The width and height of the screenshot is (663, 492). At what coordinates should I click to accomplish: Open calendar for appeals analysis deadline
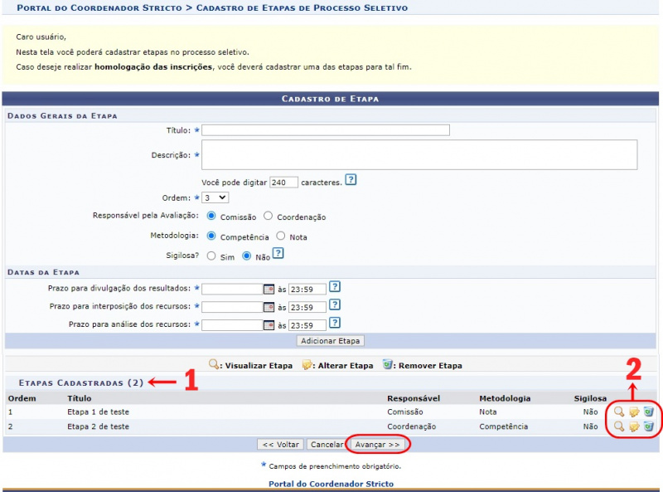268,325
